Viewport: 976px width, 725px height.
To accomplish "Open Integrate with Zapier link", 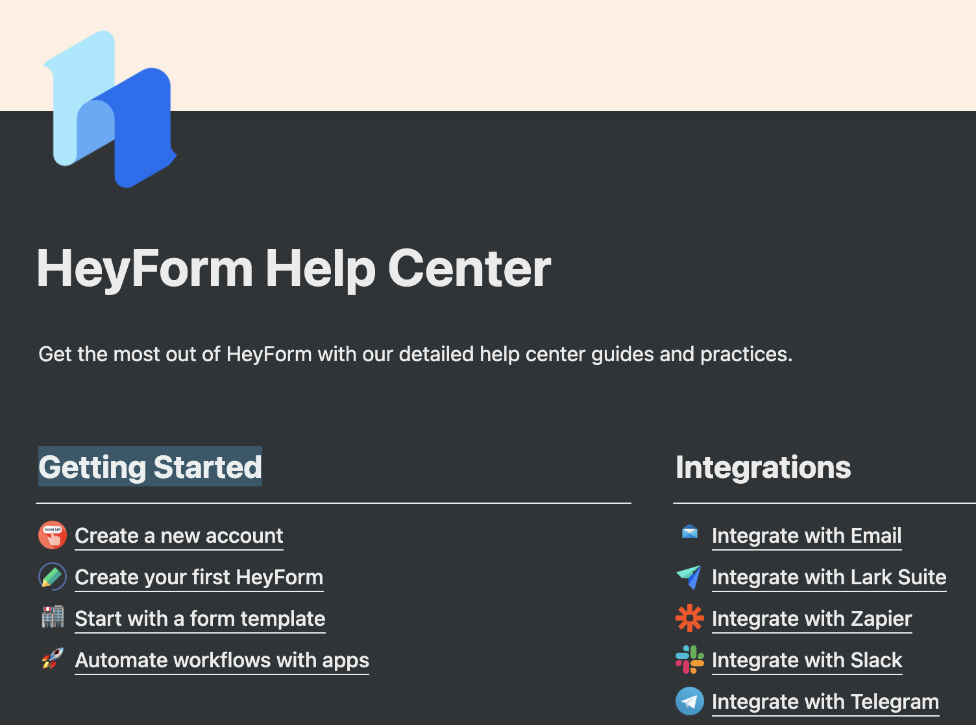I will (x=812, y=619).
